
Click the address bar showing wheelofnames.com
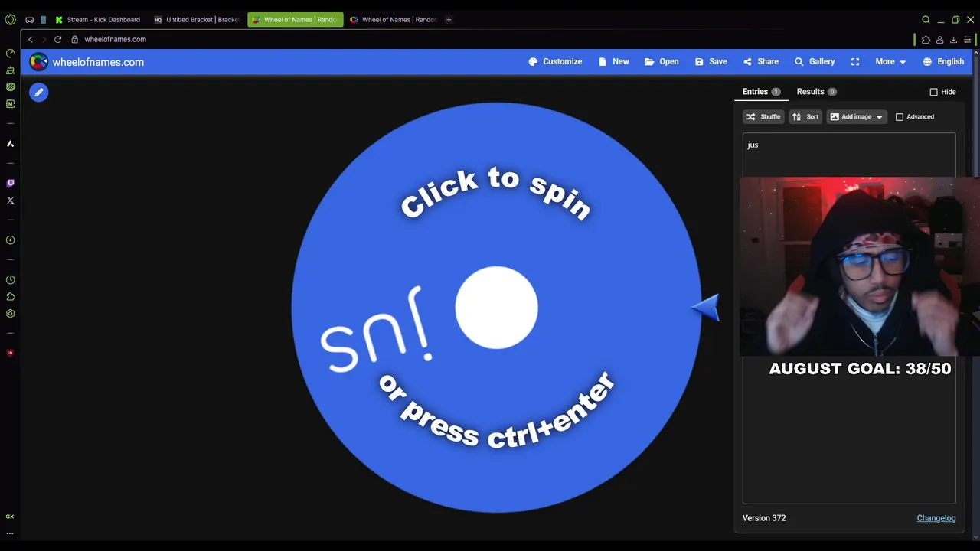pos(115,40)
